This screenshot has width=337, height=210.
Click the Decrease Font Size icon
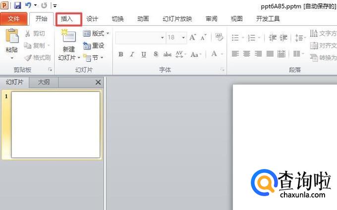203,38
